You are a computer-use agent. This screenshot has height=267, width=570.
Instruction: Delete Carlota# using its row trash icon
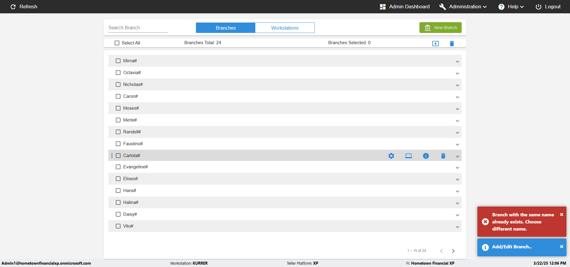pyautogui.click(x=443, y=156)
